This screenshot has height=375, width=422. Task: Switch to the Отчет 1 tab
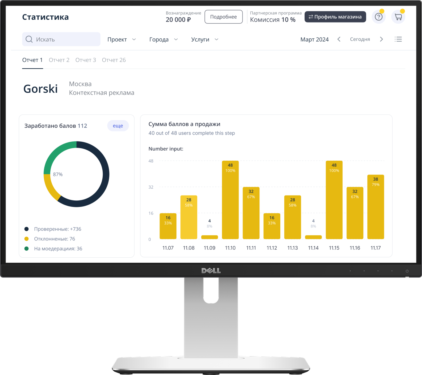point(32,60)
